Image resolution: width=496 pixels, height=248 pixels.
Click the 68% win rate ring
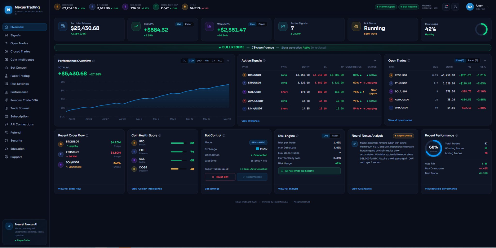pos(433,148)
